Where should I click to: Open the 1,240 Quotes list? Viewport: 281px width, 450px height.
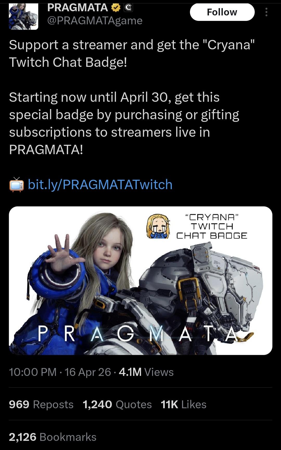tap(117, 404)
